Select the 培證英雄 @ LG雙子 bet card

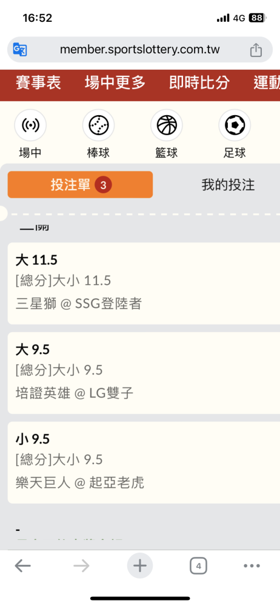(x=144, y=373)
